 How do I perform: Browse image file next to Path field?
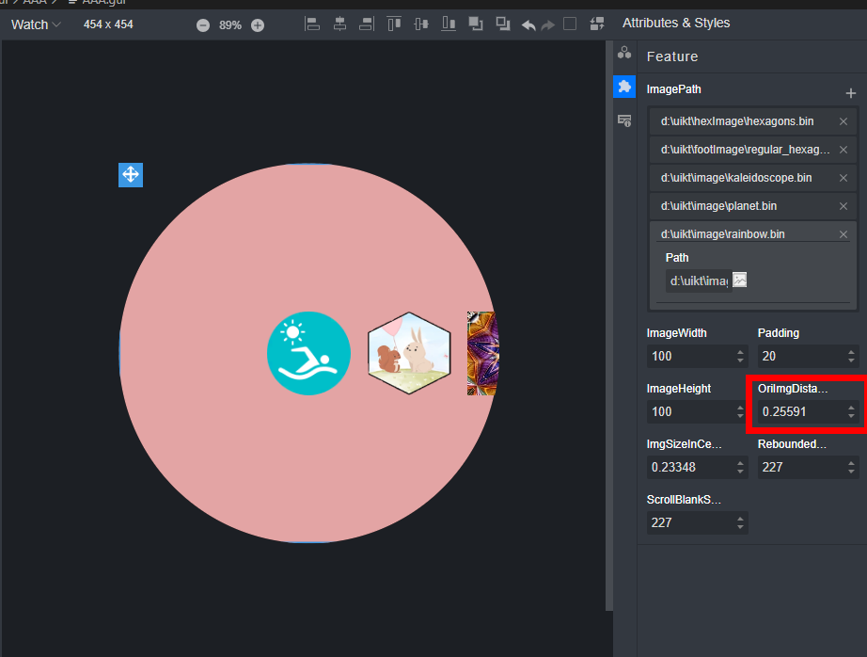click(740, 280)
